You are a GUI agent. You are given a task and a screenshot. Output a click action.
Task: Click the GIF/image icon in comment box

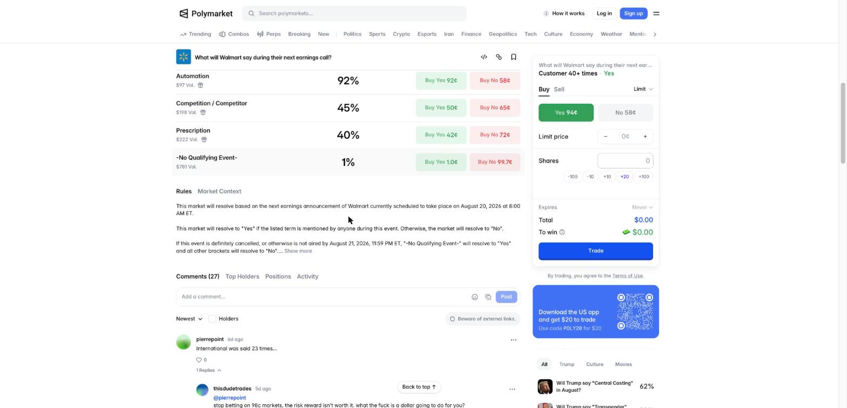click(488, 297)
